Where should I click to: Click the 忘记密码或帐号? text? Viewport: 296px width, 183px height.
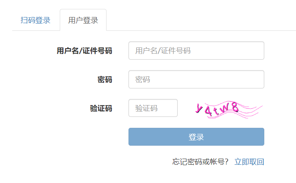(x=200, y=162)
